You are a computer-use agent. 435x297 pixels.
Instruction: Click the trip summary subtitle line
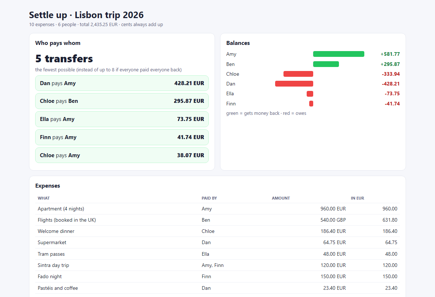coord(96,25)
